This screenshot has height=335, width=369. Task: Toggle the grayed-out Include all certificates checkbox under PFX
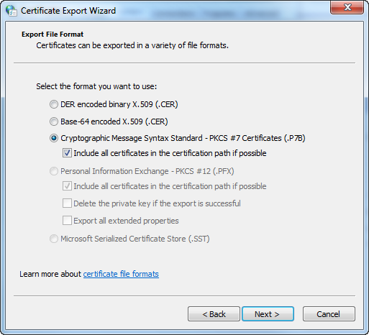tap(67, 186)
